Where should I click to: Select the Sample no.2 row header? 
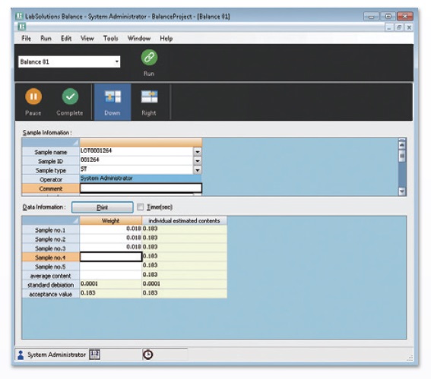[x=51, y=239]
